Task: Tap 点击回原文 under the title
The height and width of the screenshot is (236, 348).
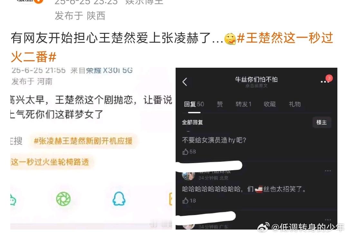Action: tap(256, 86)
